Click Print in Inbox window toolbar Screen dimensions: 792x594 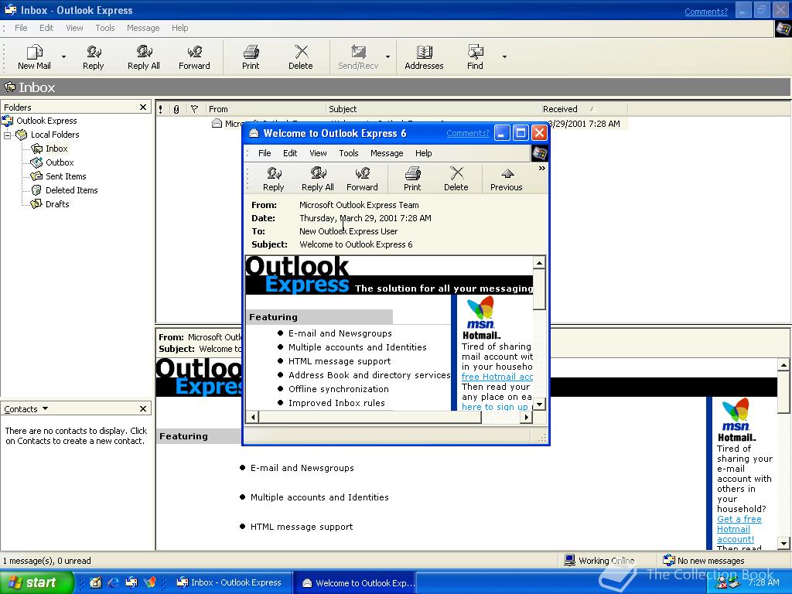pyautogui.click(x=251, y=57)
